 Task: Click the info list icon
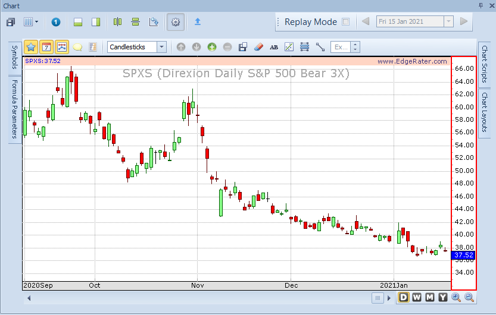click(93, 48)
